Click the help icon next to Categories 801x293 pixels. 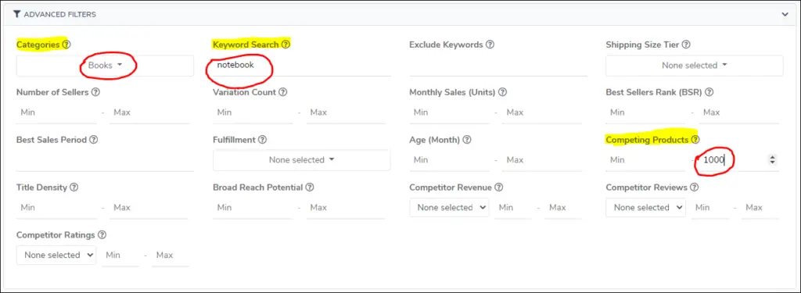tap(66, 45)
